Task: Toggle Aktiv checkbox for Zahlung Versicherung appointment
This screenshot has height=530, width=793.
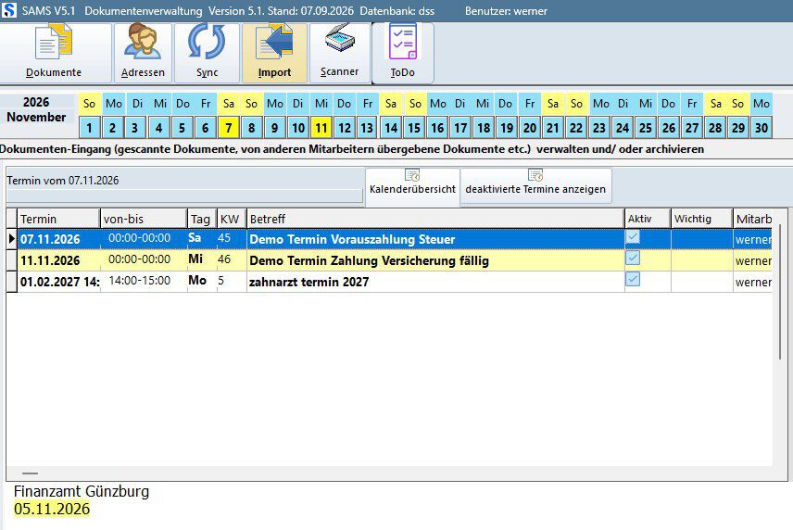Action: pyautogui.click(x=633, y=258)
